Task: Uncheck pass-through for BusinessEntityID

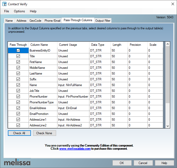Action: (x=18, y=50)
